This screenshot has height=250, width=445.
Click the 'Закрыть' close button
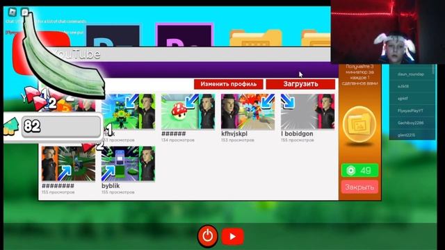pyautogui.click(x=359, y=187)
